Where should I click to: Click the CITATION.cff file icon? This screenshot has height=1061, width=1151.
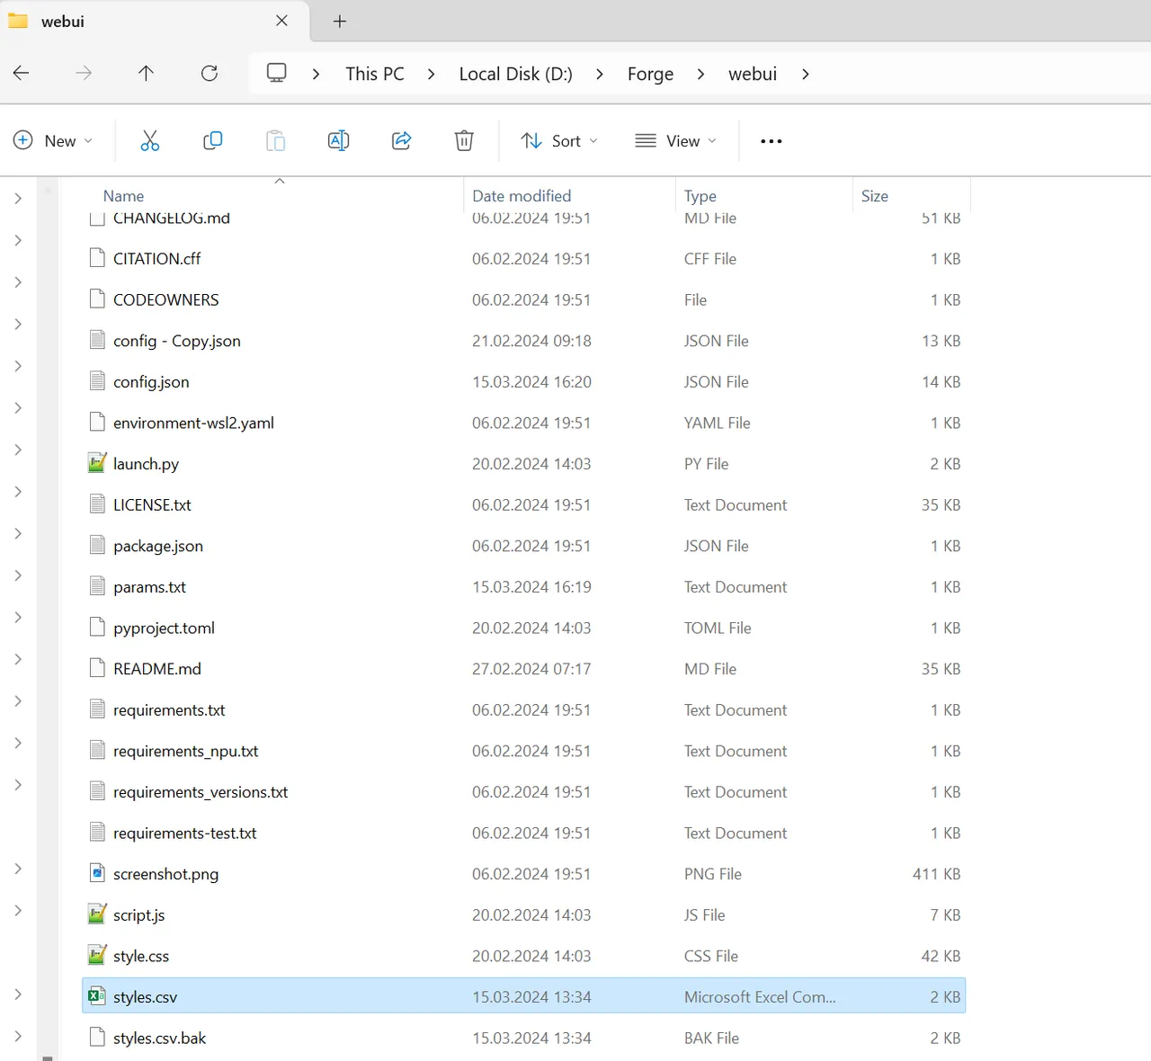pyautogui.click(x=97, y=258)
